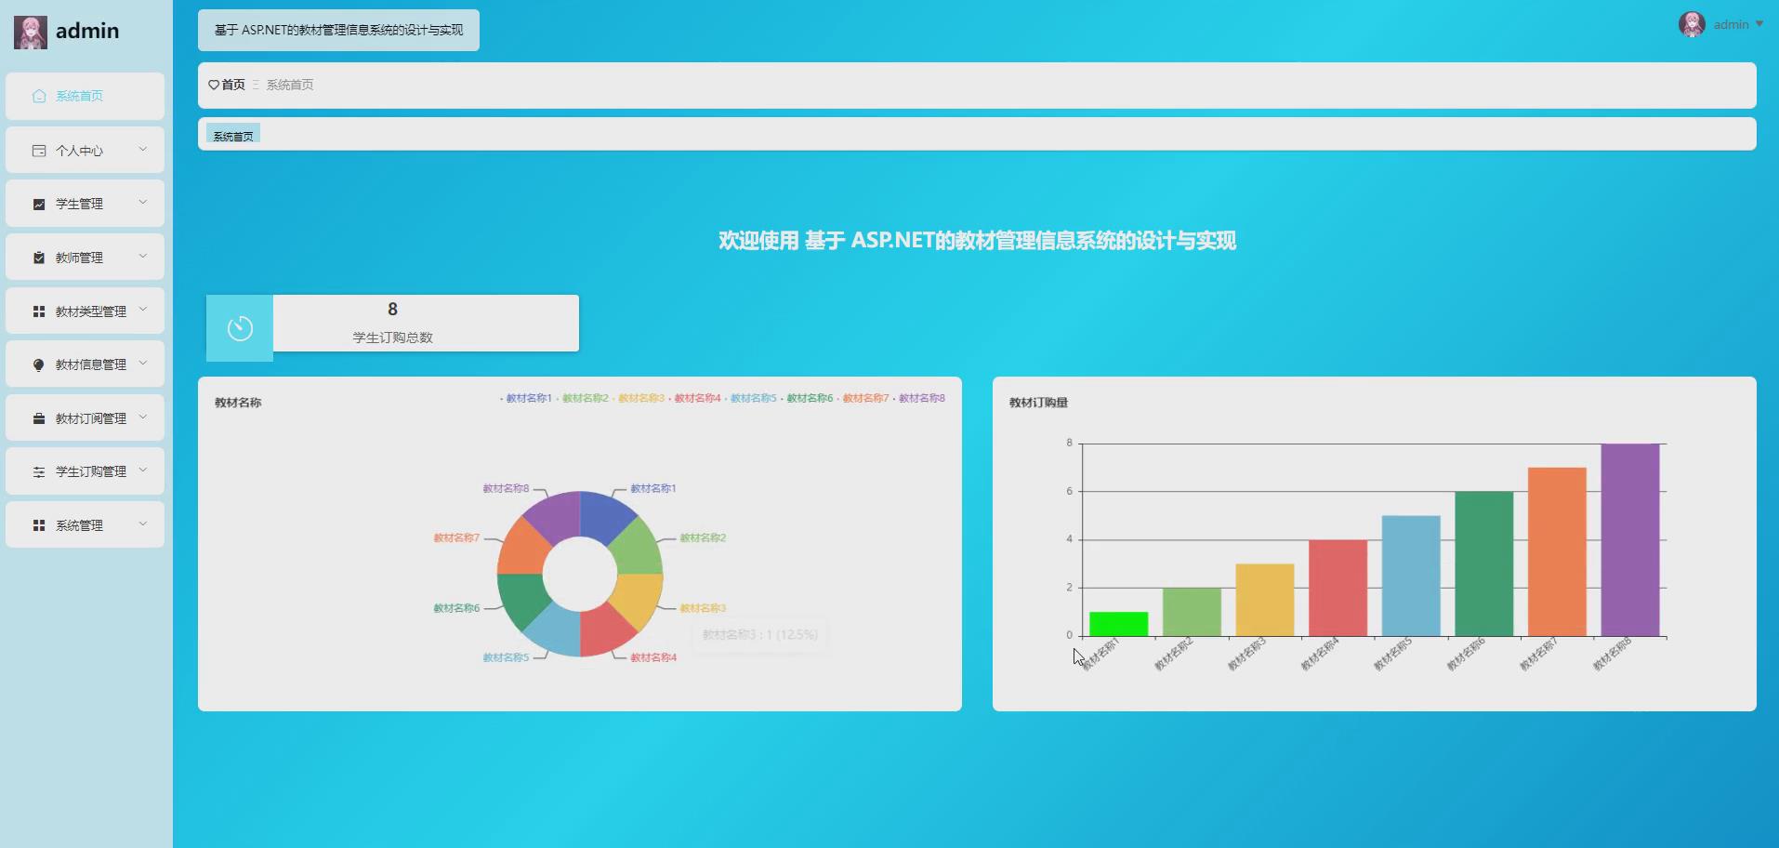Select 教材类型管理 menu label
Image resolution: width=1779 pixels, height=848 pixels.
(x=91, y=311)
